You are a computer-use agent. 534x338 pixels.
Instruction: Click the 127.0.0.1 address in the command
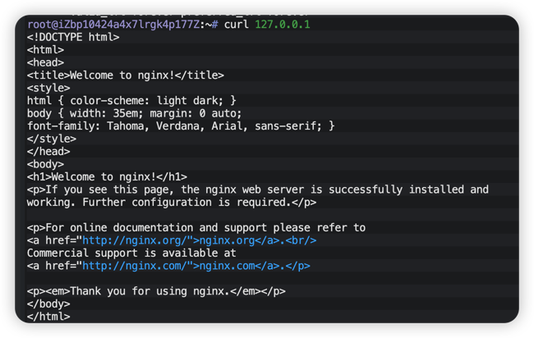coord(282,25)
